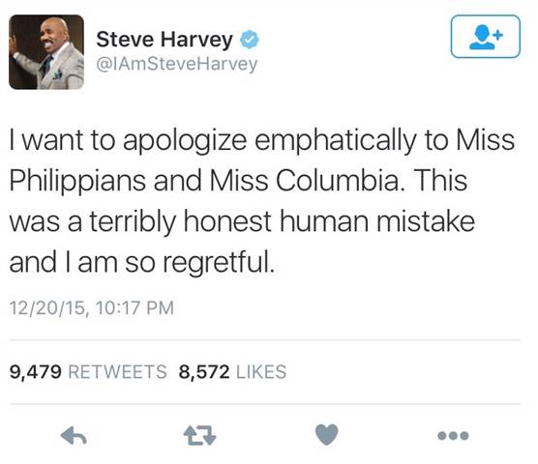
Task: Click the Steve Harvey display name
Action: point(164,40)
